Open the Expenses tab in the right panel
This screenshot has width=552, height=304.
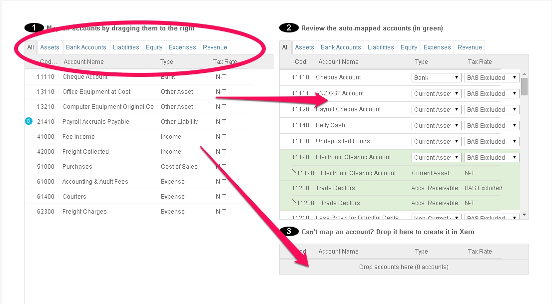click(437, 47)
